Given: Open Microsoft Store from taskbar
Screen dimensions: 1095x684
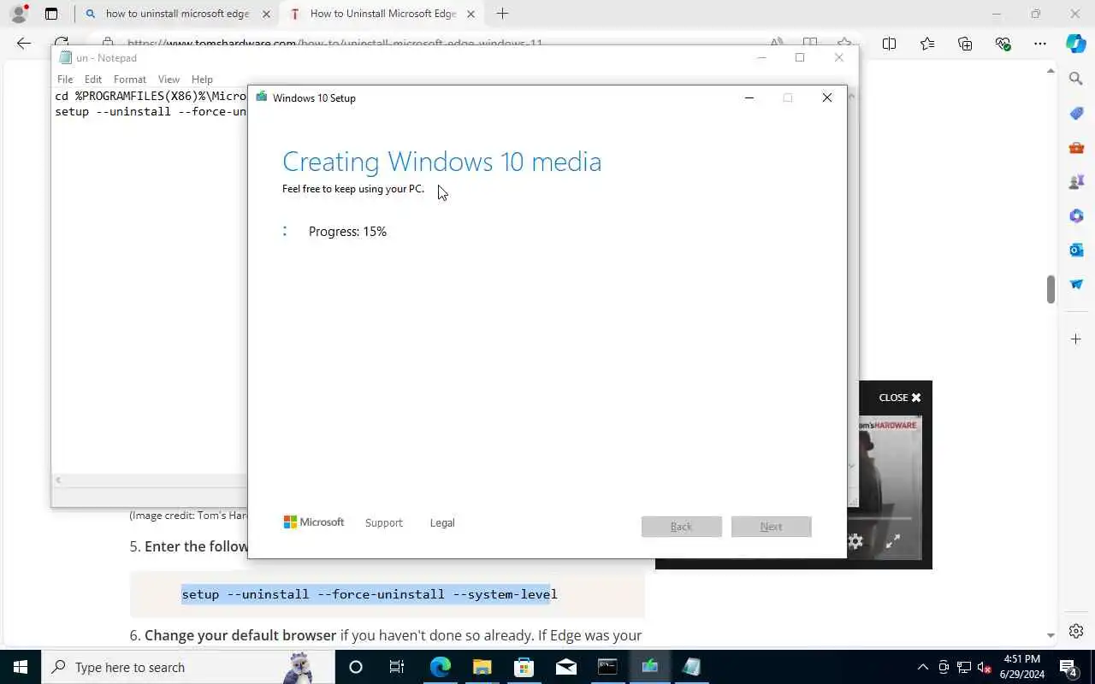Looking at the screenshot, I should tap(524, 667).
